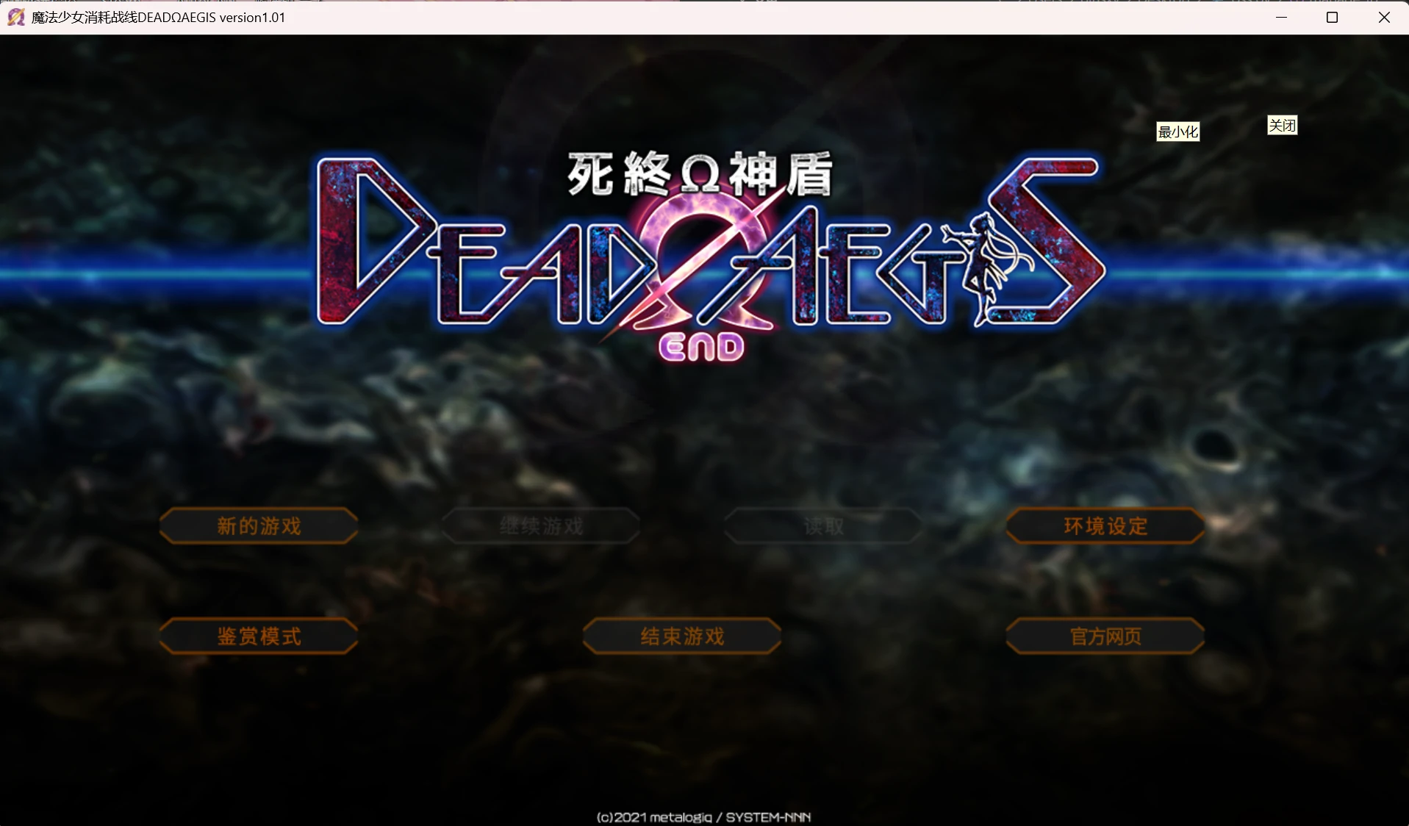The width and height of the screenshot is (1409, 826).
Task: Click the 最小化 tooltip label
Action: point(1178,132)
